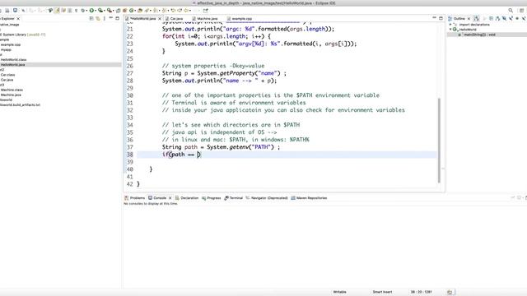
Task: Open the Run button dropdown arrow
Action: [x=96, y=11]
